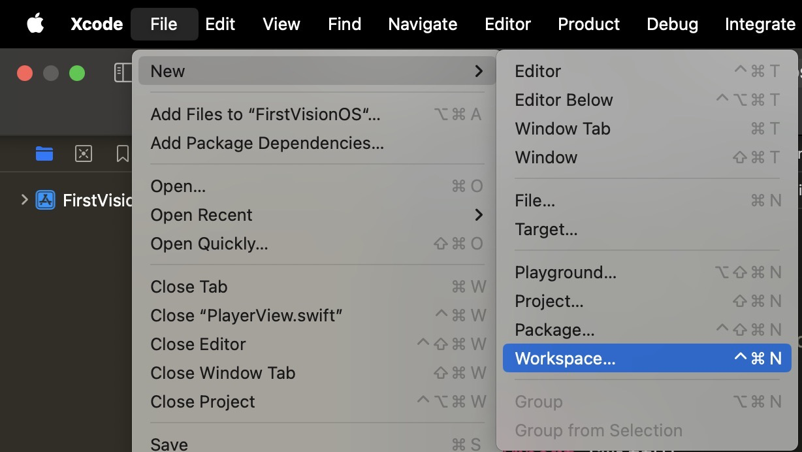This screenshot has height=452, width=802.
Task: Create a new Editor from submenu
Action: click(647, 71)
